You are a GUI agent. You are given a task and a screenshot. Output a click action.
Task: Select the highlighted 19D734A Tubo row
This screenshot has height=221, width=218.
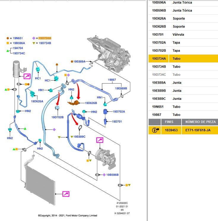(183, 59)
